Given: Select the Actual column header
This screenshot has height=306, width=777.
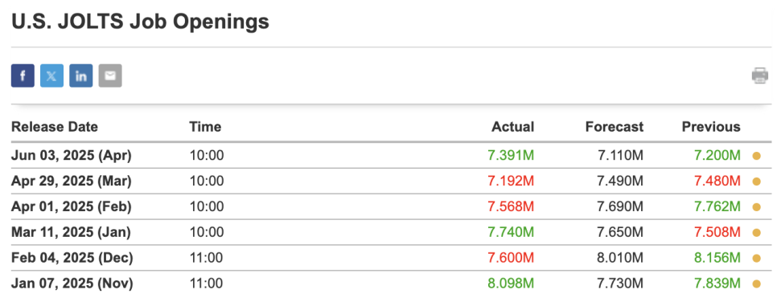Looking at the screenshot, I should (513, 127).
